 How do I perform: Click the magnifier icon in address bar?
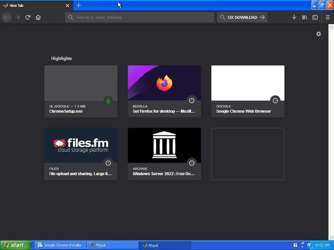coord(71,17)
